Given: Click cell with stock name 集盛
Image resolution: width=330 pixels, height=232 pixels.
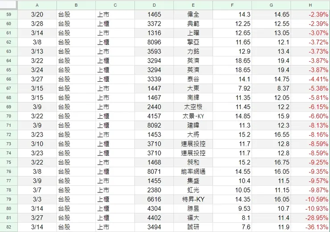Looking at the screenshot, I should click(193, 180).
